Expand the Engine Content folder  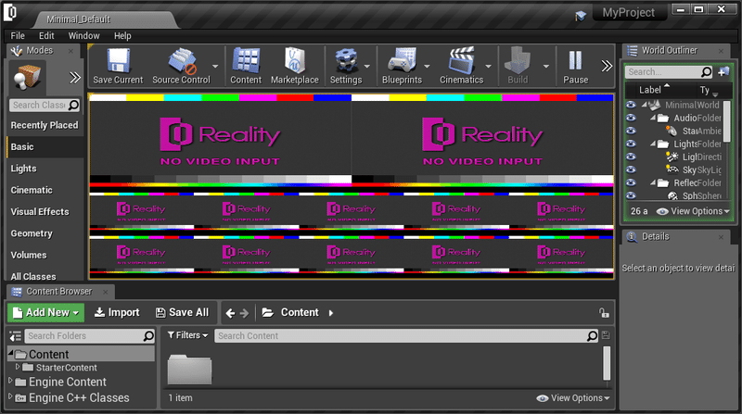tap(11, 381)
